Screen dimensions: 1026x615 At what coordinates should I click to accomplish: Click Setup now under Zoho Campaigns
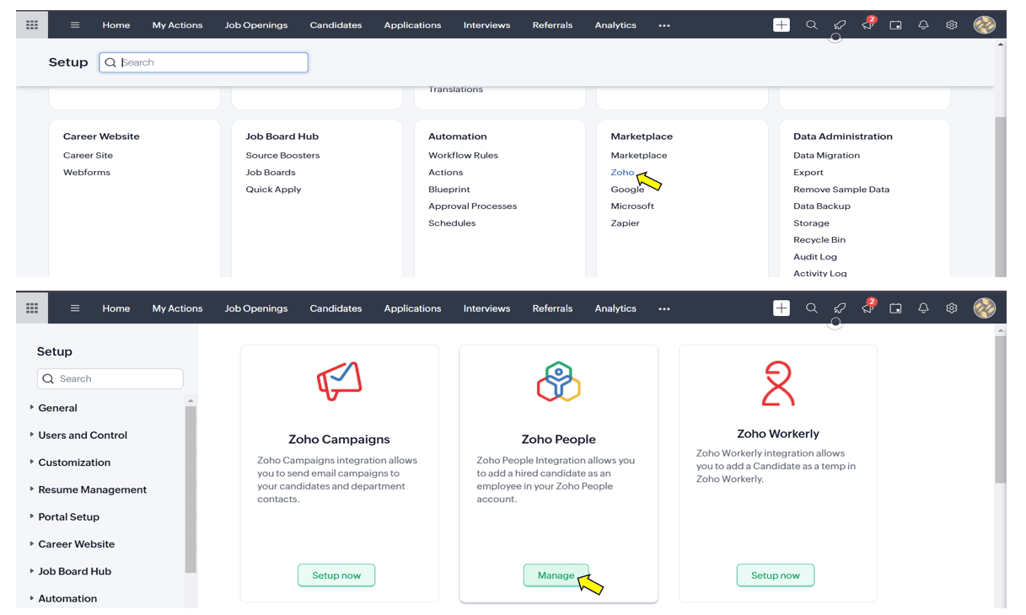pyautogui.click(x=336, y=575)
